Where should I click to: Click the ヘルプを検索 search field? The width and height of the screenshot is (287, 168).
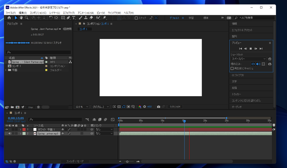(x=254, y=18)
